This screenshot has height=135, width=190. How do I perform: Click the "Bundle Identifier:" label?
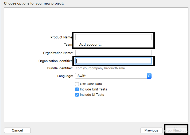pos(60,68)
